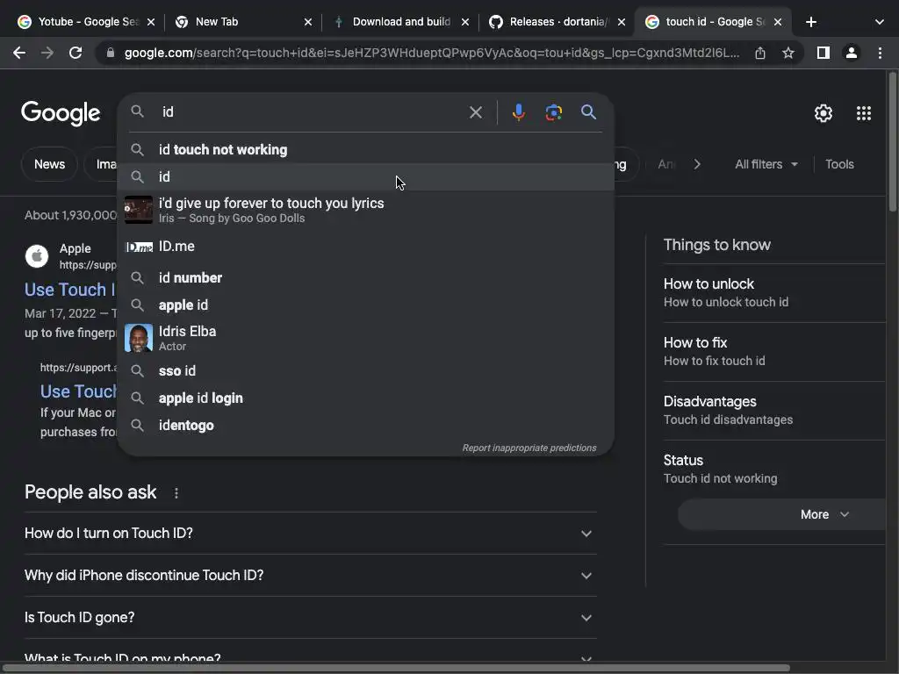Expand Why did iPhone discontinue Touch ID?
This screenshot has height=674, width=899.
pos(311,576)
